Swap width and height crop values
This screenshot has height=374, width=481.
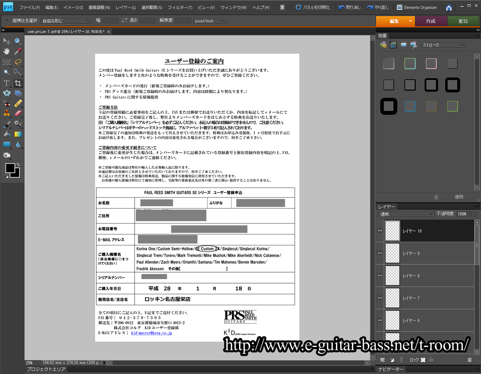click(124, 20)
